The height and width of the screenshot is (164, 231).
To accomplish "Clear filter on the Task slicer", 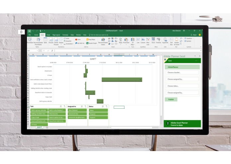I will point(64,106).
